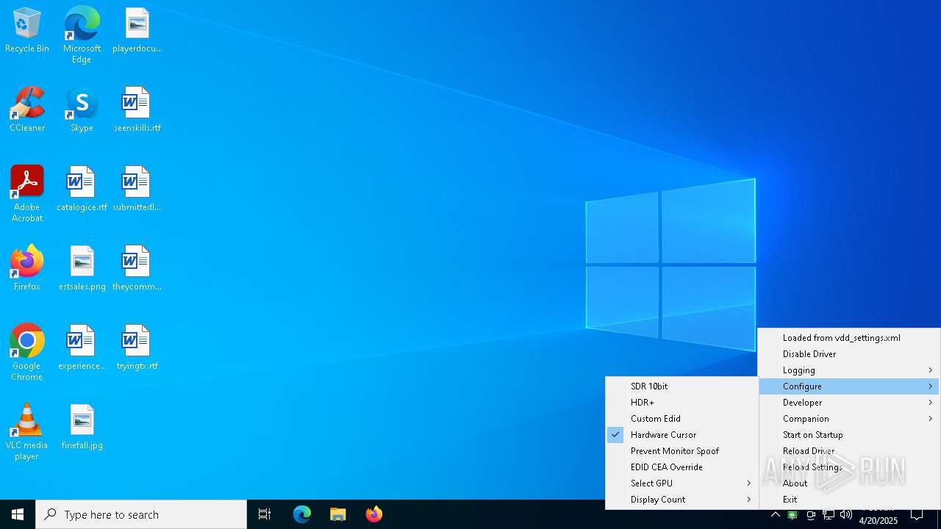Launch Edge from the taskbar

(x=302, y=514)
